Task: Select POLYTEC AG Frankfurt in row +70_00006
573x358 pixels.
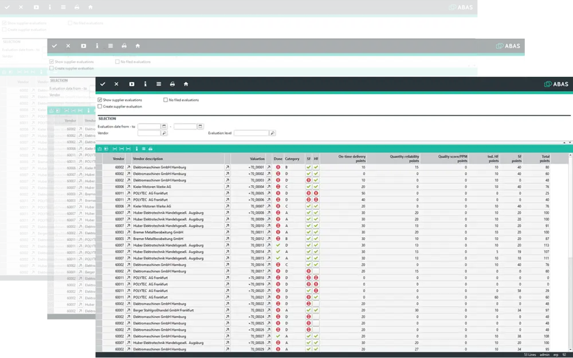Action: (x=150, y=200)
